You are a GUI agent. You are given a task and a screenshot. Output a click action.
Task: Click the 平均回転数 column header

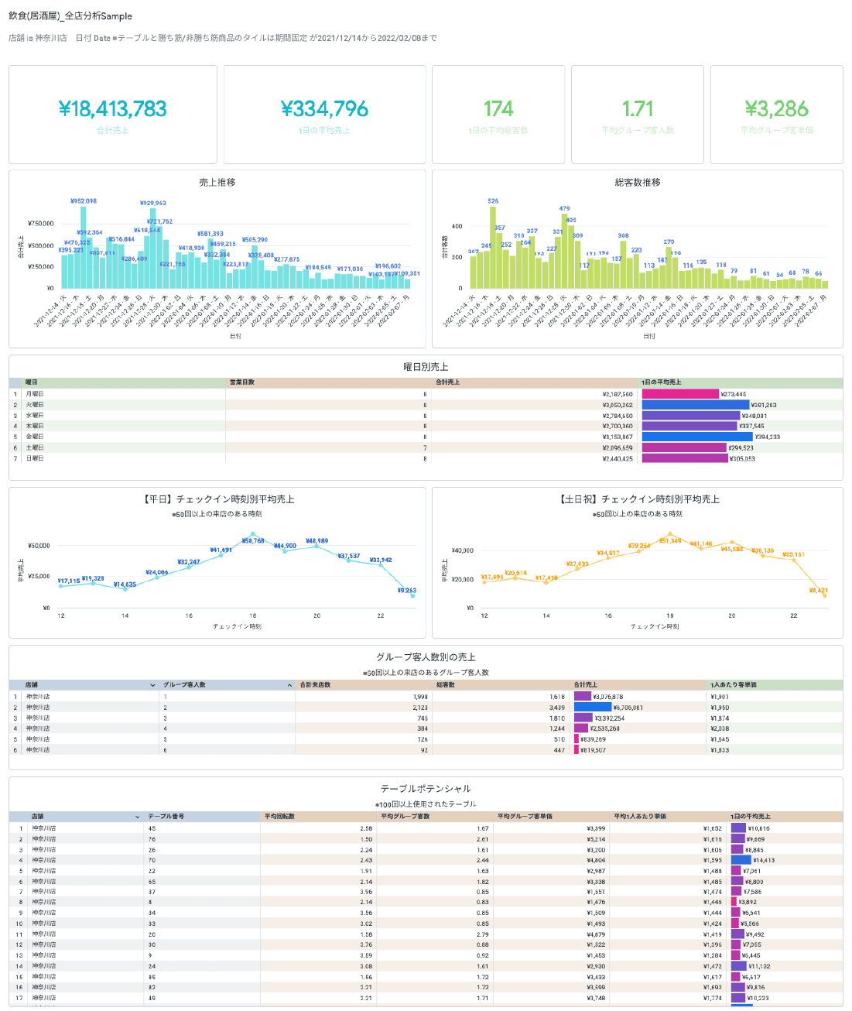point(279,817)
